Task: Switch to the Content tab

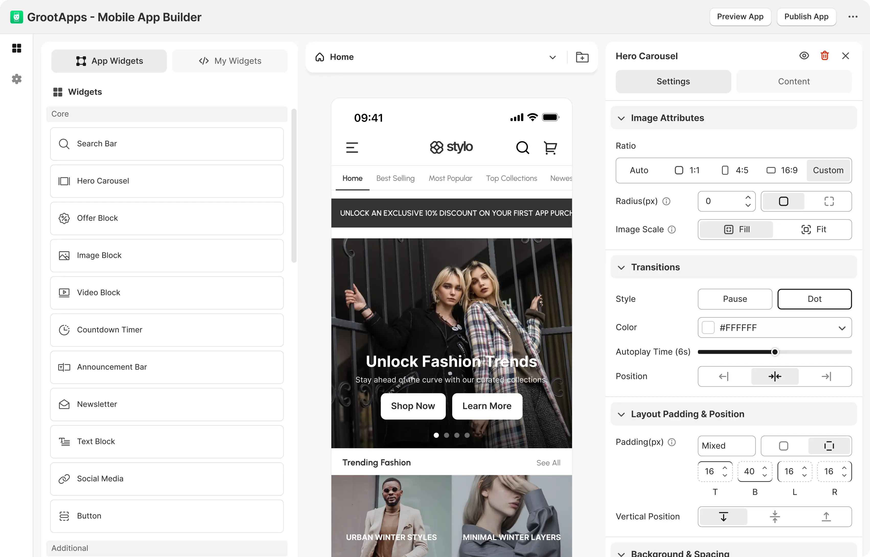Action: click(x=794, y=81)
